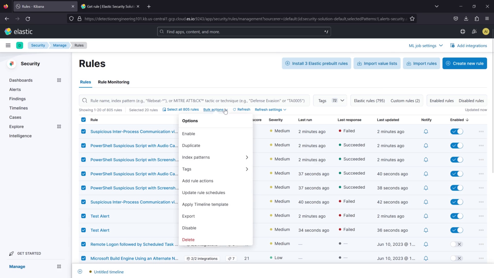Open Refresh settings dropdown
Screen dimensions: 494x278
270,110
